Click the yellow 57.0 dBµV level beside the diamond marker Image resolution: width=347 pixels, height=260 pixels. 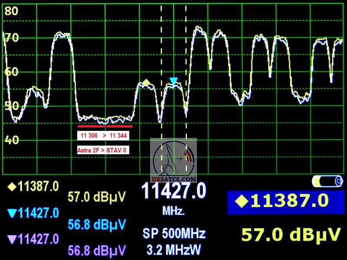[96, 198]
